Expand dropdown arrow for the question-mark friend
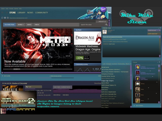Viewport: 162px width, 121px height. pos(156,93)
